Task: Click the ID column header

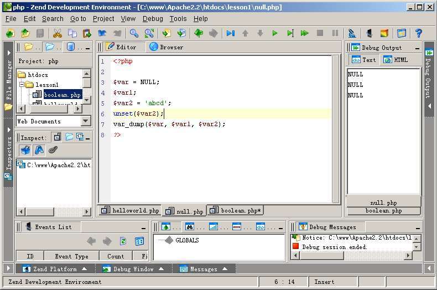Action: [x=30, y=256]
